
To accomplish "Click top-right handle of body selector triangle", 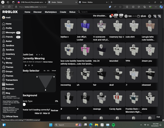I will click(54, 77).
